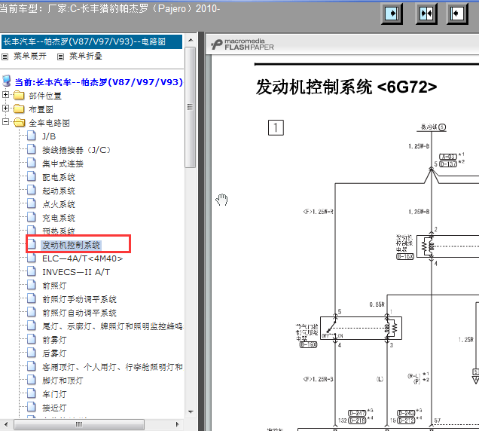Click the document icon beside 后雾灯
The width and height of the screenshot is (479, 431).
point(32,353)
